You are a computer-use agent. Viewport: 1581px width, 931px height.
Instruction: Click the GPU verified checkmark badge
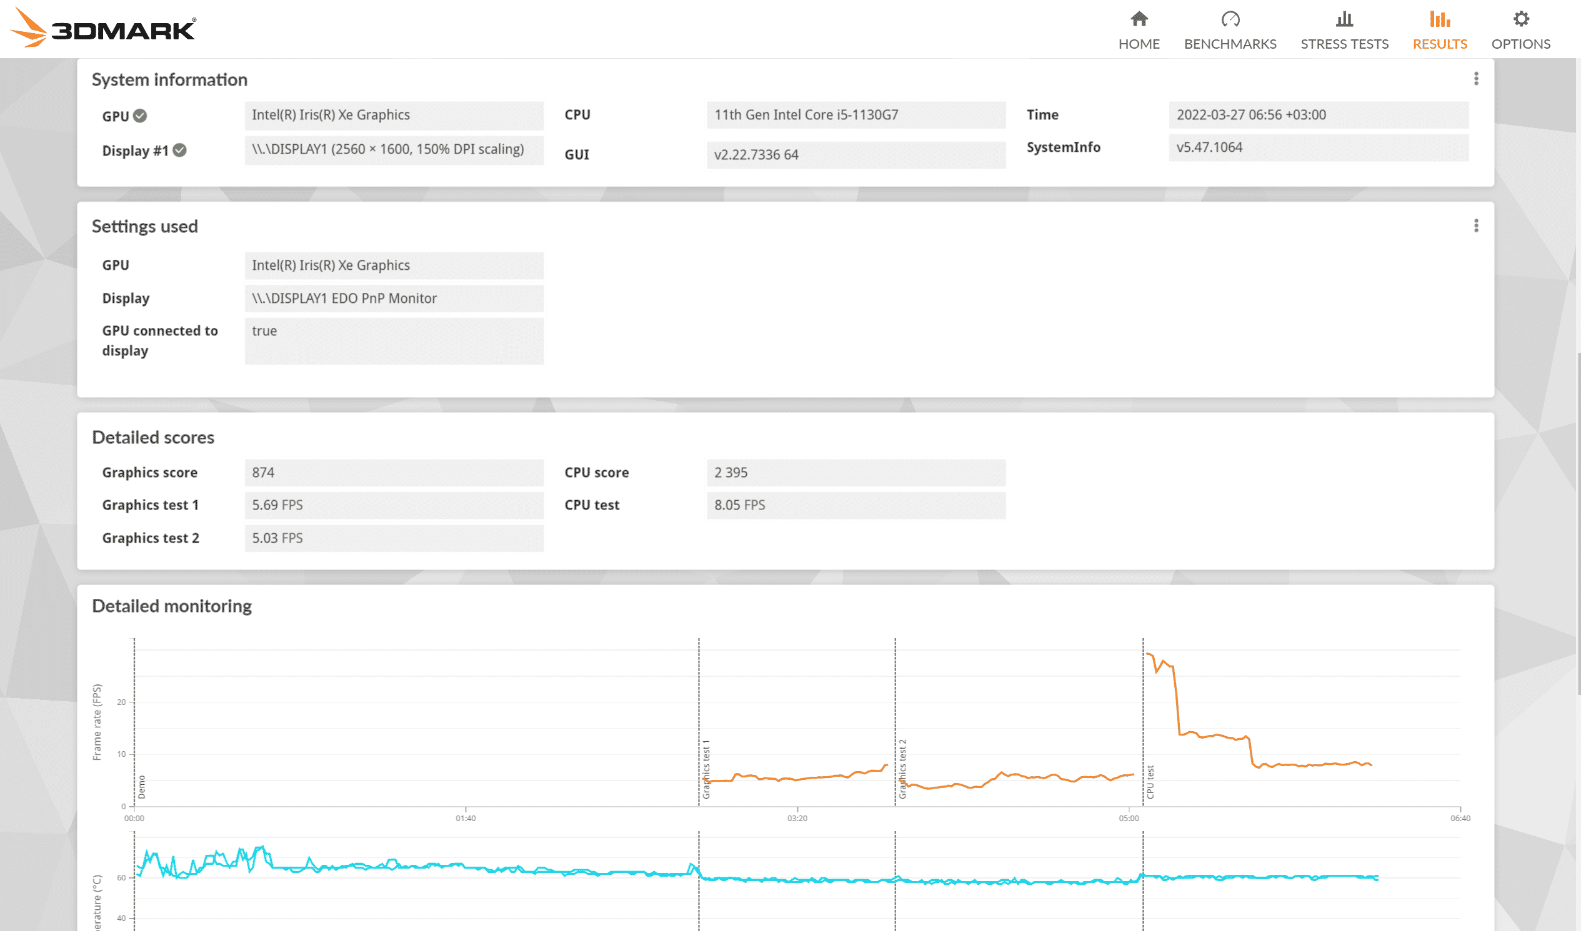tap(140, 116)
